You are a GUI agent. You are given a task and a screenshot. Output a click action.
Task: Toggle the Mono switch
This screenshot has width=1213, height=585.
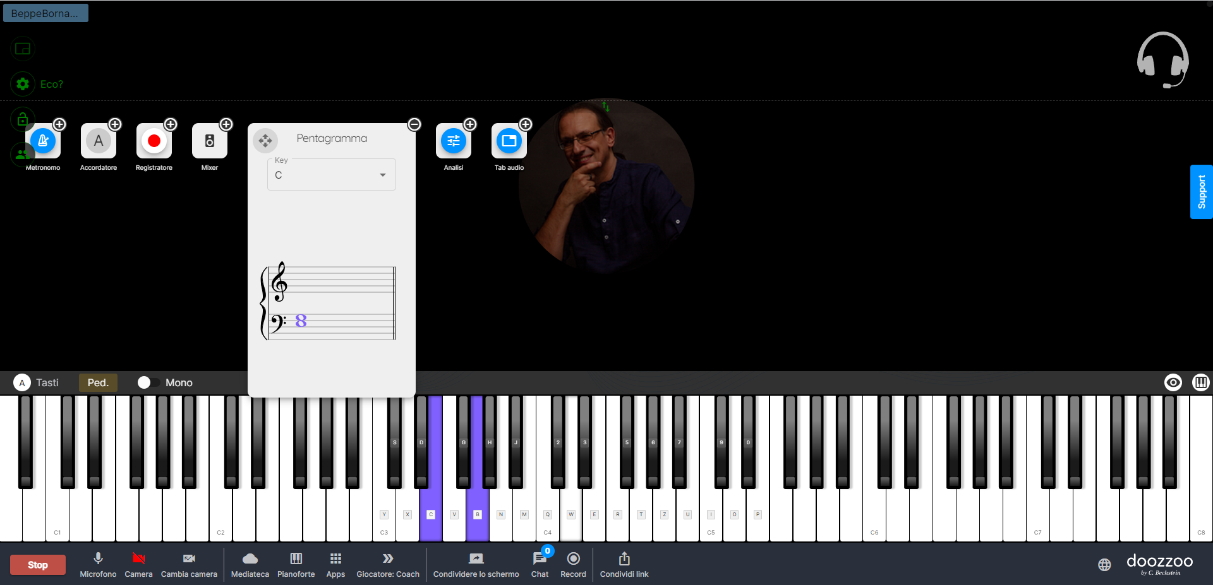coord(148,382)
